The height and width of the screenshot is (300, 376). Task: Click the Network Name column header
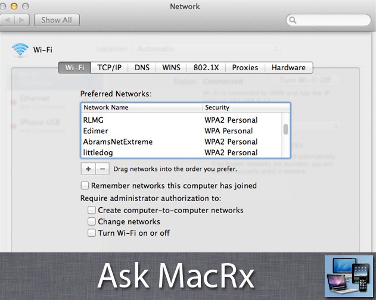pyautogui.click(x=142, y=107)
